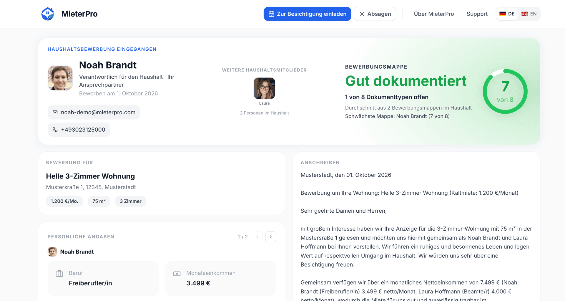Click the MieterPro brand name

79,14
